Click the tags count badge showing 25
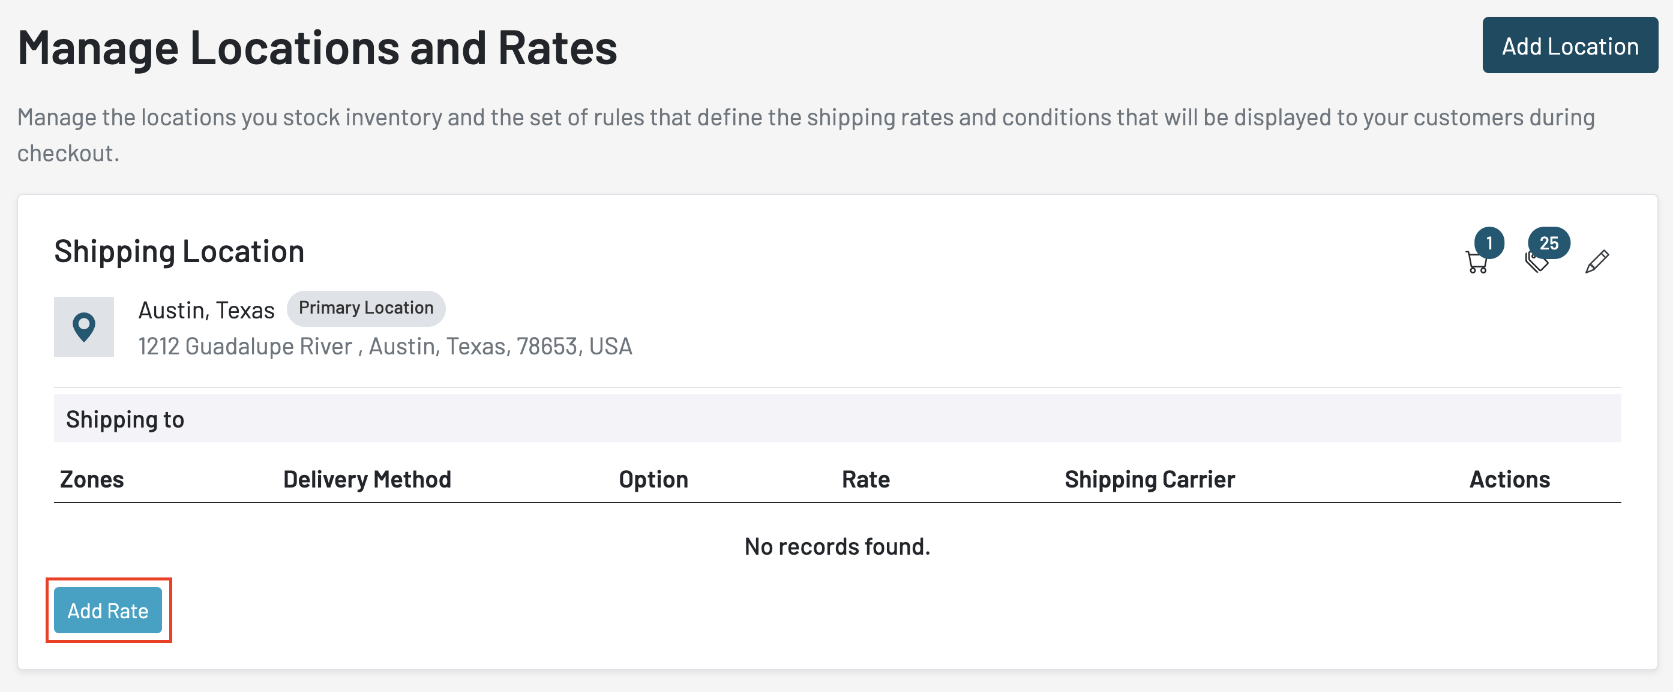The width and height of the screenshot is (1673, 692). coord(1549,243)
